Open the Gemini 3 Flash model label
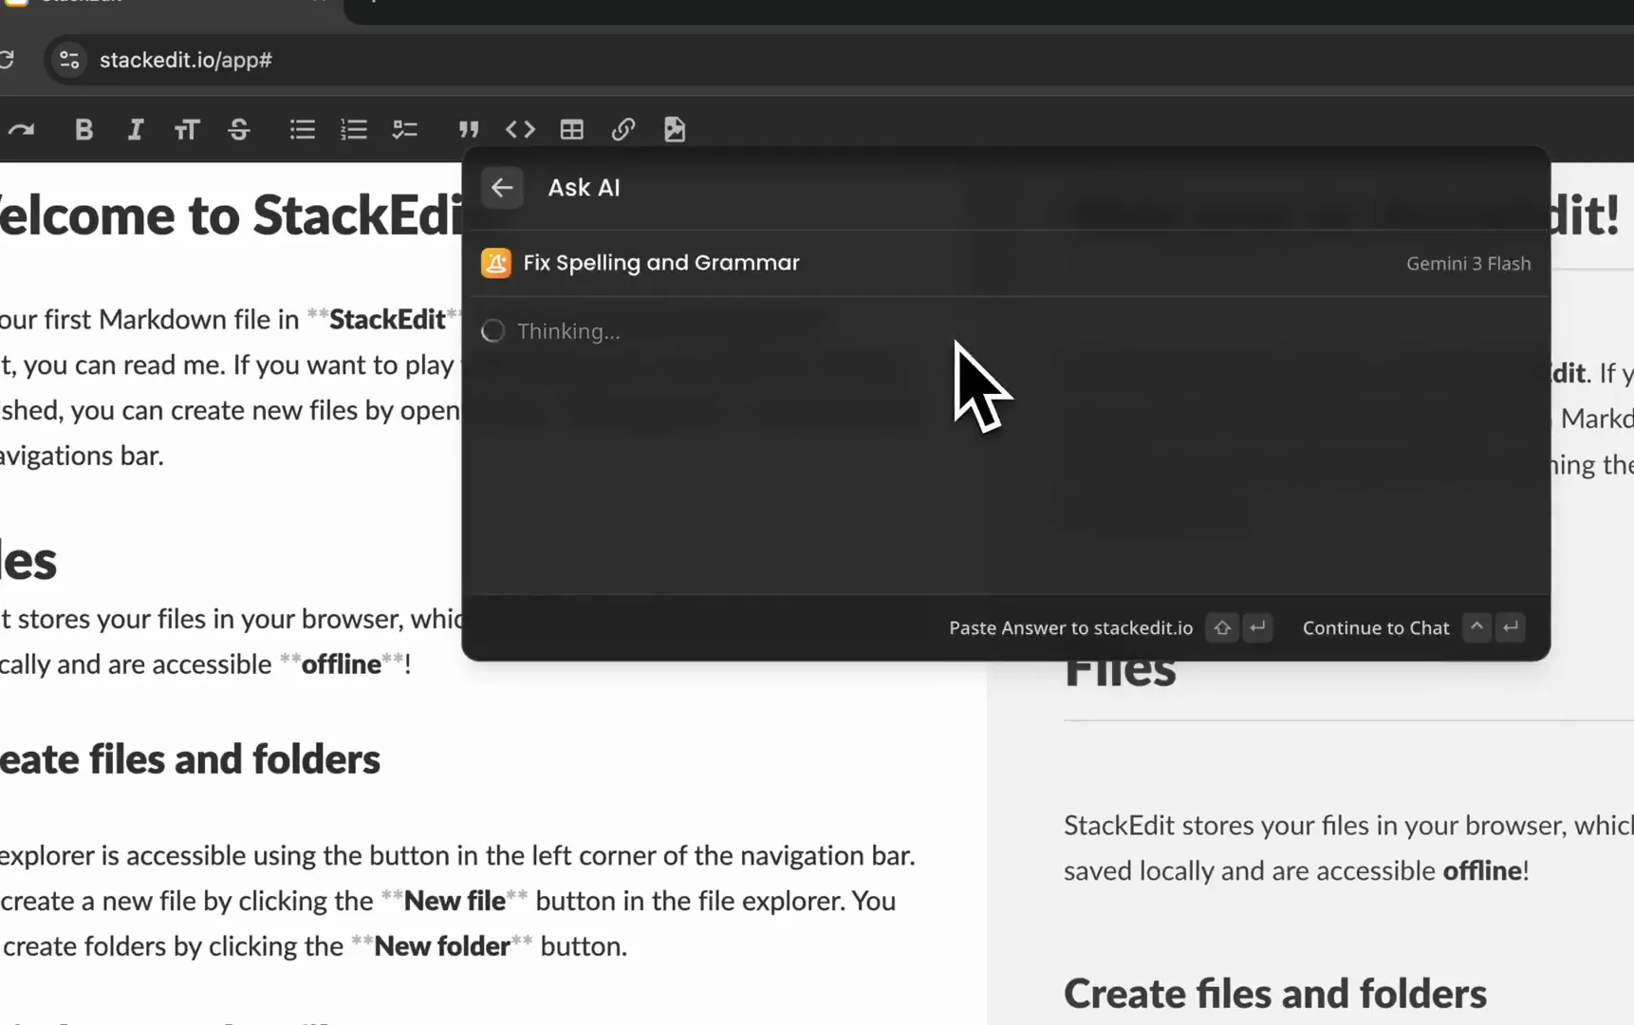This screenshot has width=1634, height=1025. (x=1468, y=264)
